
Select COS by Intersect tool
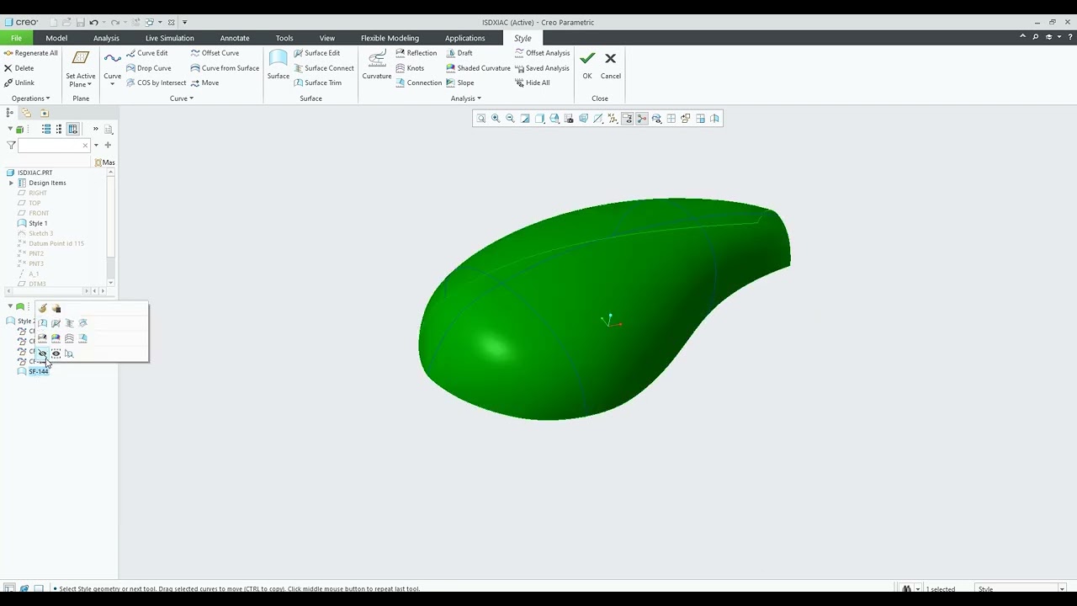pyautogui.click(x=156, y=82)
